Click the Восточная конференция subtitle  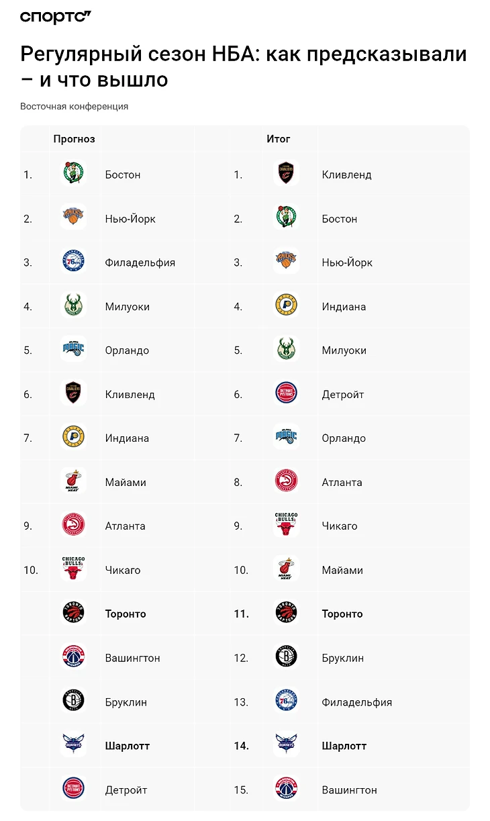click(x=74, y=106)
